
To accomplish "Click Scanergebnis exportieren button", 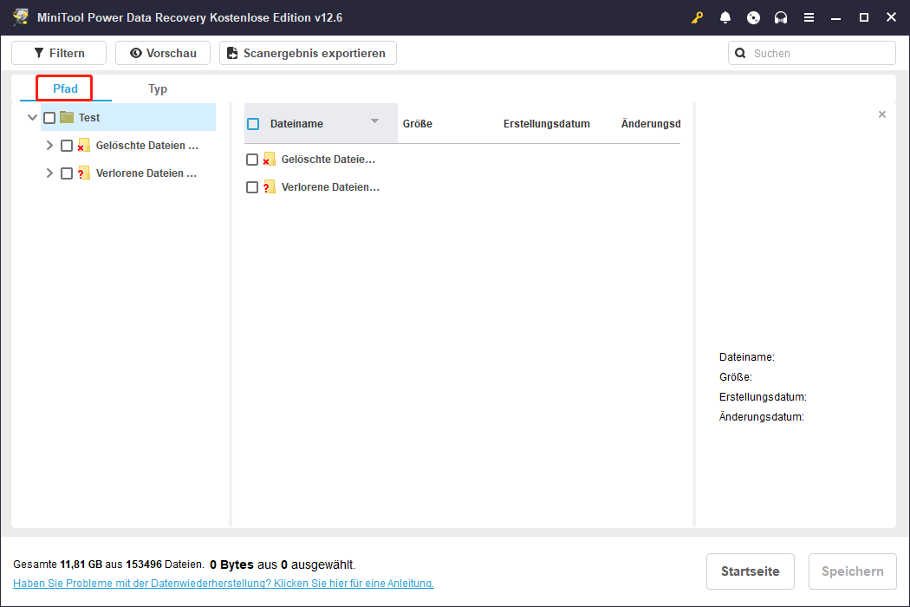I will coord(308,53).
